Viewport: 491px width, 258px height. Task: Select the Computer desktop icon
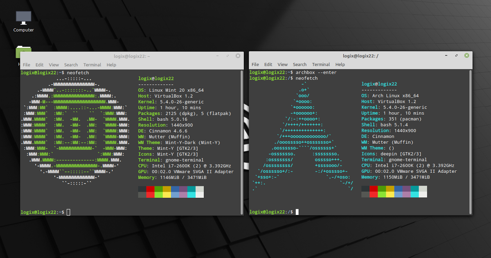(24, 21)
